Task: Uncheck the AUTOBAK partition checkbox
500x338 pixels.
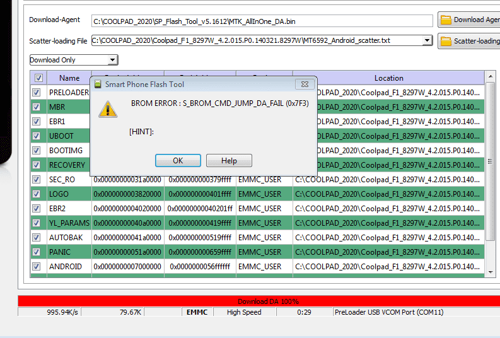Action: [x=37, y=238]
